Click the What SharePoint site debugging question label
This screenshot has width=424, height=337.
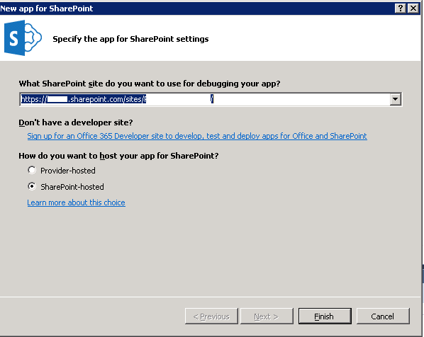click(150, 84)
